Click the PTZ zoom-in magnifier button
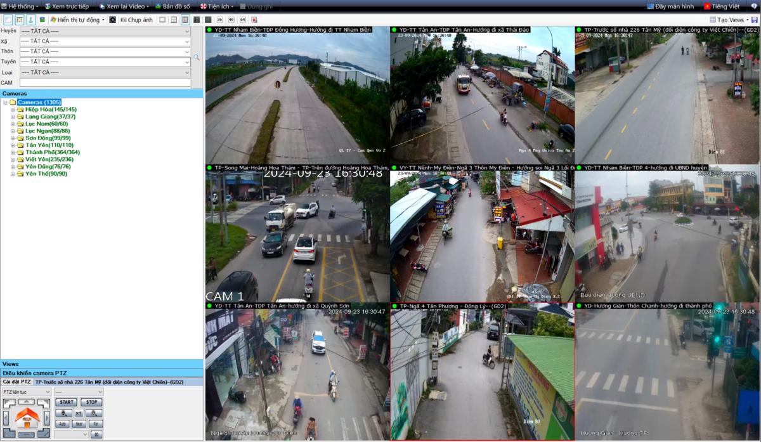The image size is (761, 442). pyautogui.click(x=94, y=413)
